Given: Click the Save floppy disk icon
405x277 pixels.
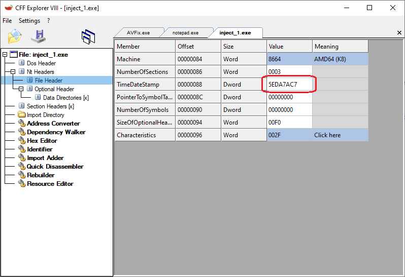Looking at the screenshot, I should 39,36.
